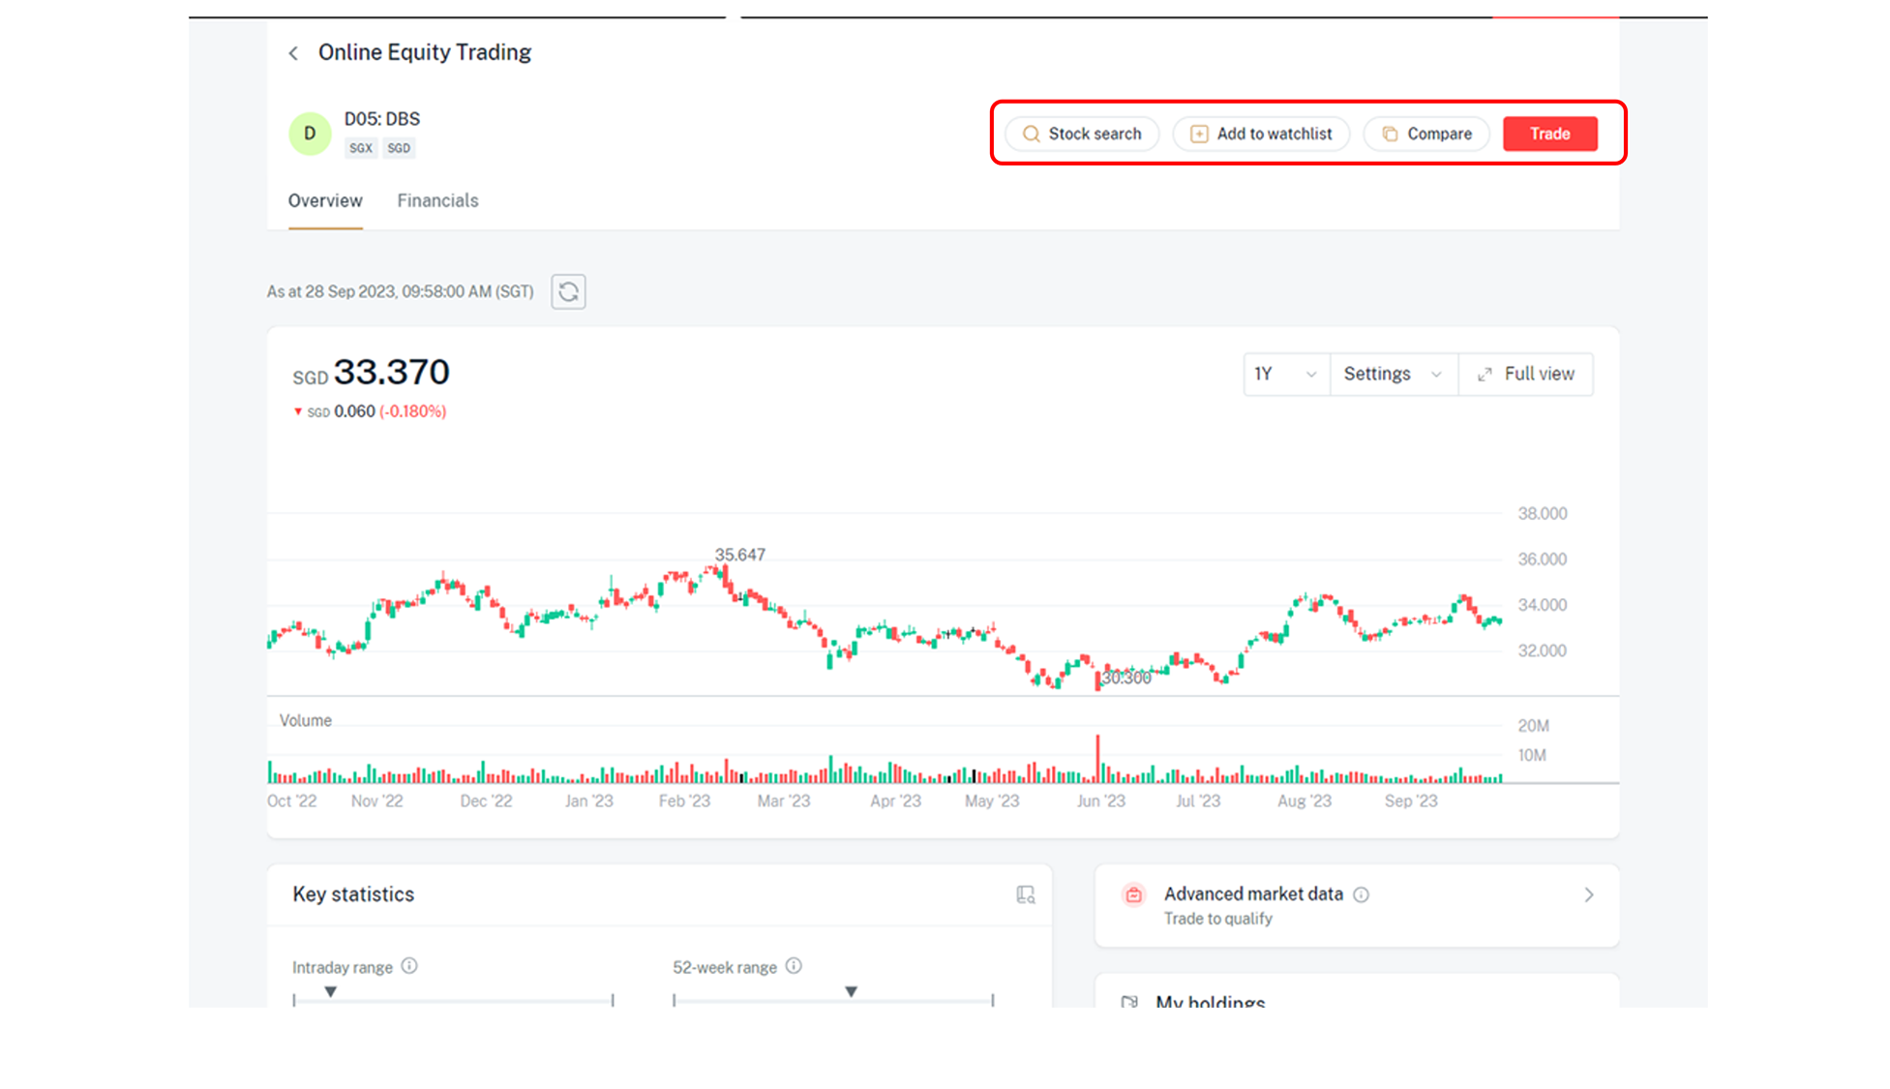Click the Trade to qualify text
This screenshot has width=1890, height=1089.
1217,919
